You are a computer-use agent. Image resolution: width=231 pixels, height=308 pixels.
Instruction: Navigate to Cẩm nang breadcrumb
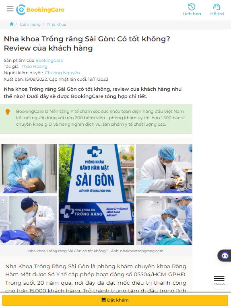[x=30, y=24]
